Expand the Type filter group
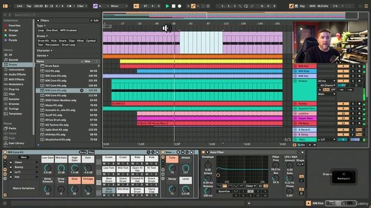The image size is (371, 208). [x=41, y=25]
